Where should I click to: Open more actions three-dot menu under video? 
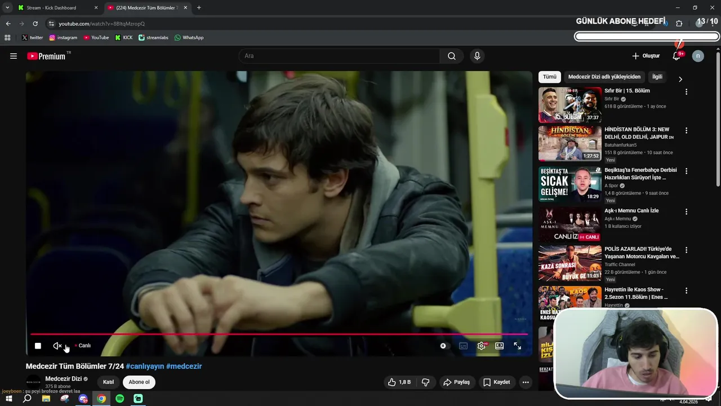tap(526, 382)
